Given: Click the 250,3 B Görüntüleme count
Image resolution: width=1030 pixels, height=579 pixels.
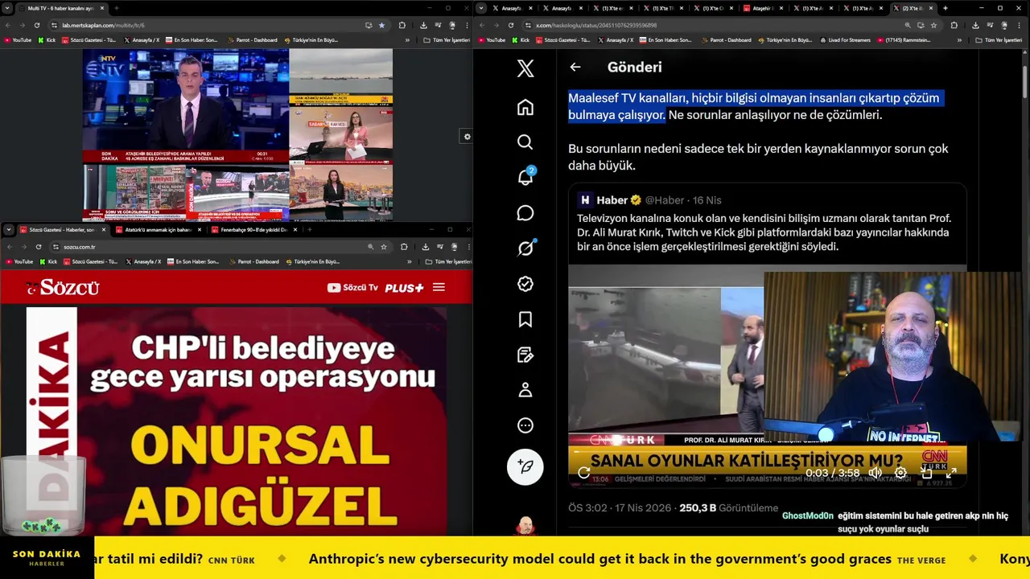Looking at the screenshot, I should (x=728, y=508).
